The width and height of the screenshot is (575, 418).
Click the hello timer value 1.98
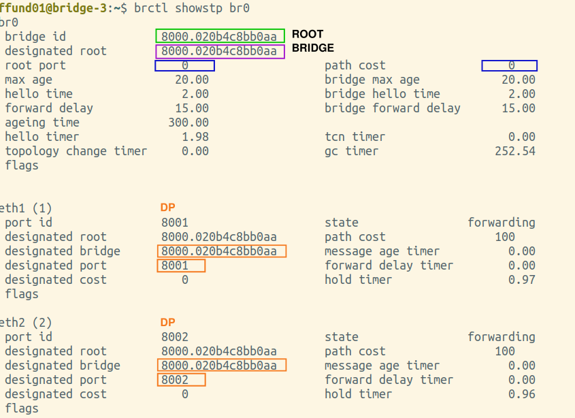click(195, 137)
